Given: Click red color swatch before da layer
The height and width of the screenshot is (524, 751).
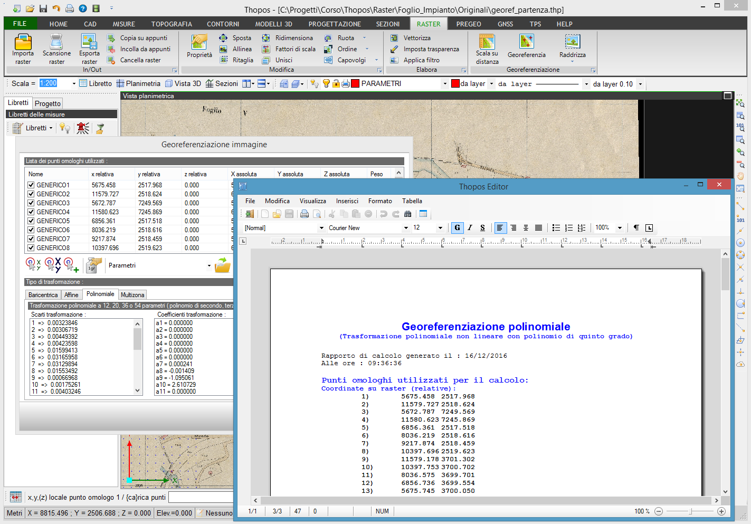Looking at the screenshot, I should [x=455, y=84].
